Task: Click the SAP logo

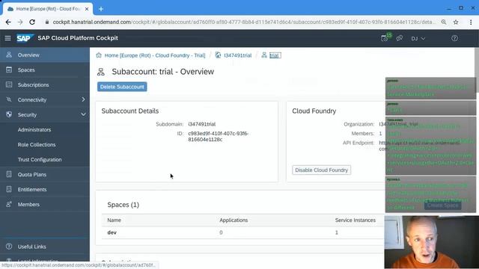Action: click(x=25, y=38)
